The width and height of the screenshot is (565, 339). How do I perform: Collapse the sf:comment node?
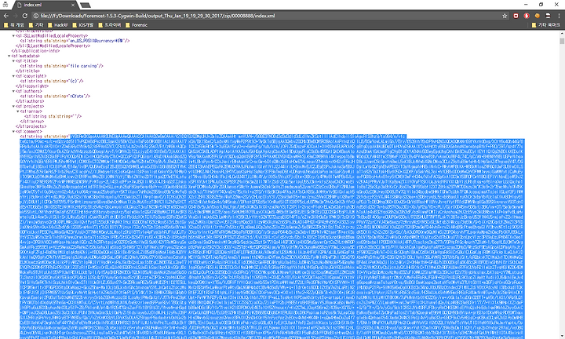[x=13, y=132]
